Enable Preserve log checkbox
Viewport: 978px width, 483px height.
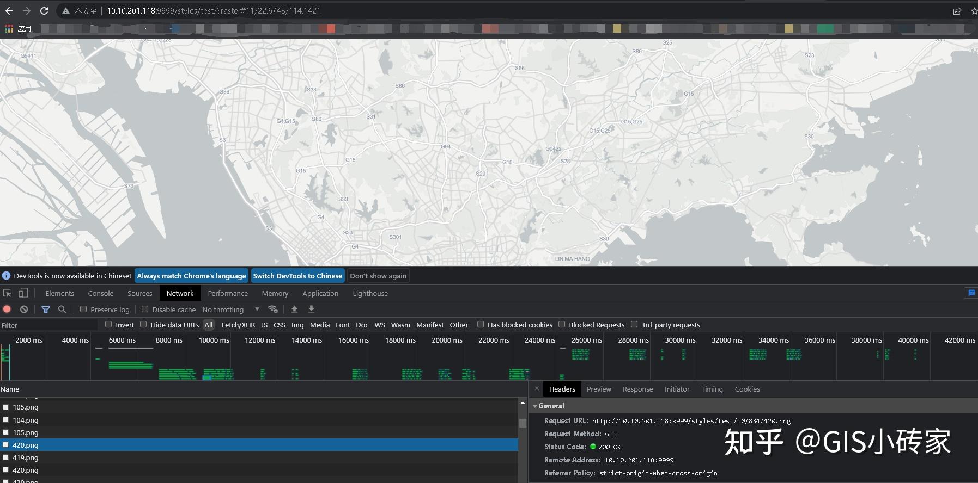click(x=83, y=309)
